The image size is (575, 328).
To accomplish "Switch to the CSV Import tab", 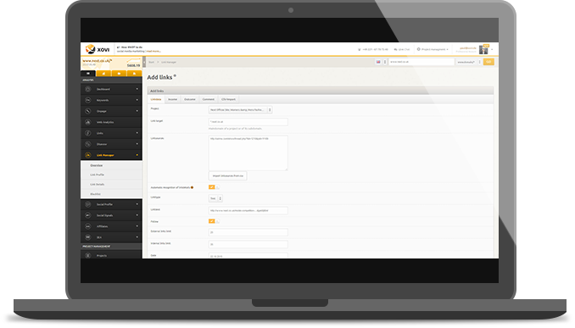I will tap(228, 99).
